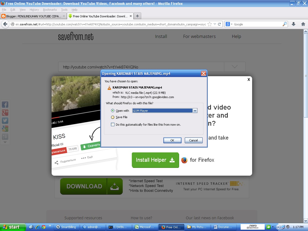The image size is (308, 231).
Task: Open the File menu
Action: click(x=4, y=10)
